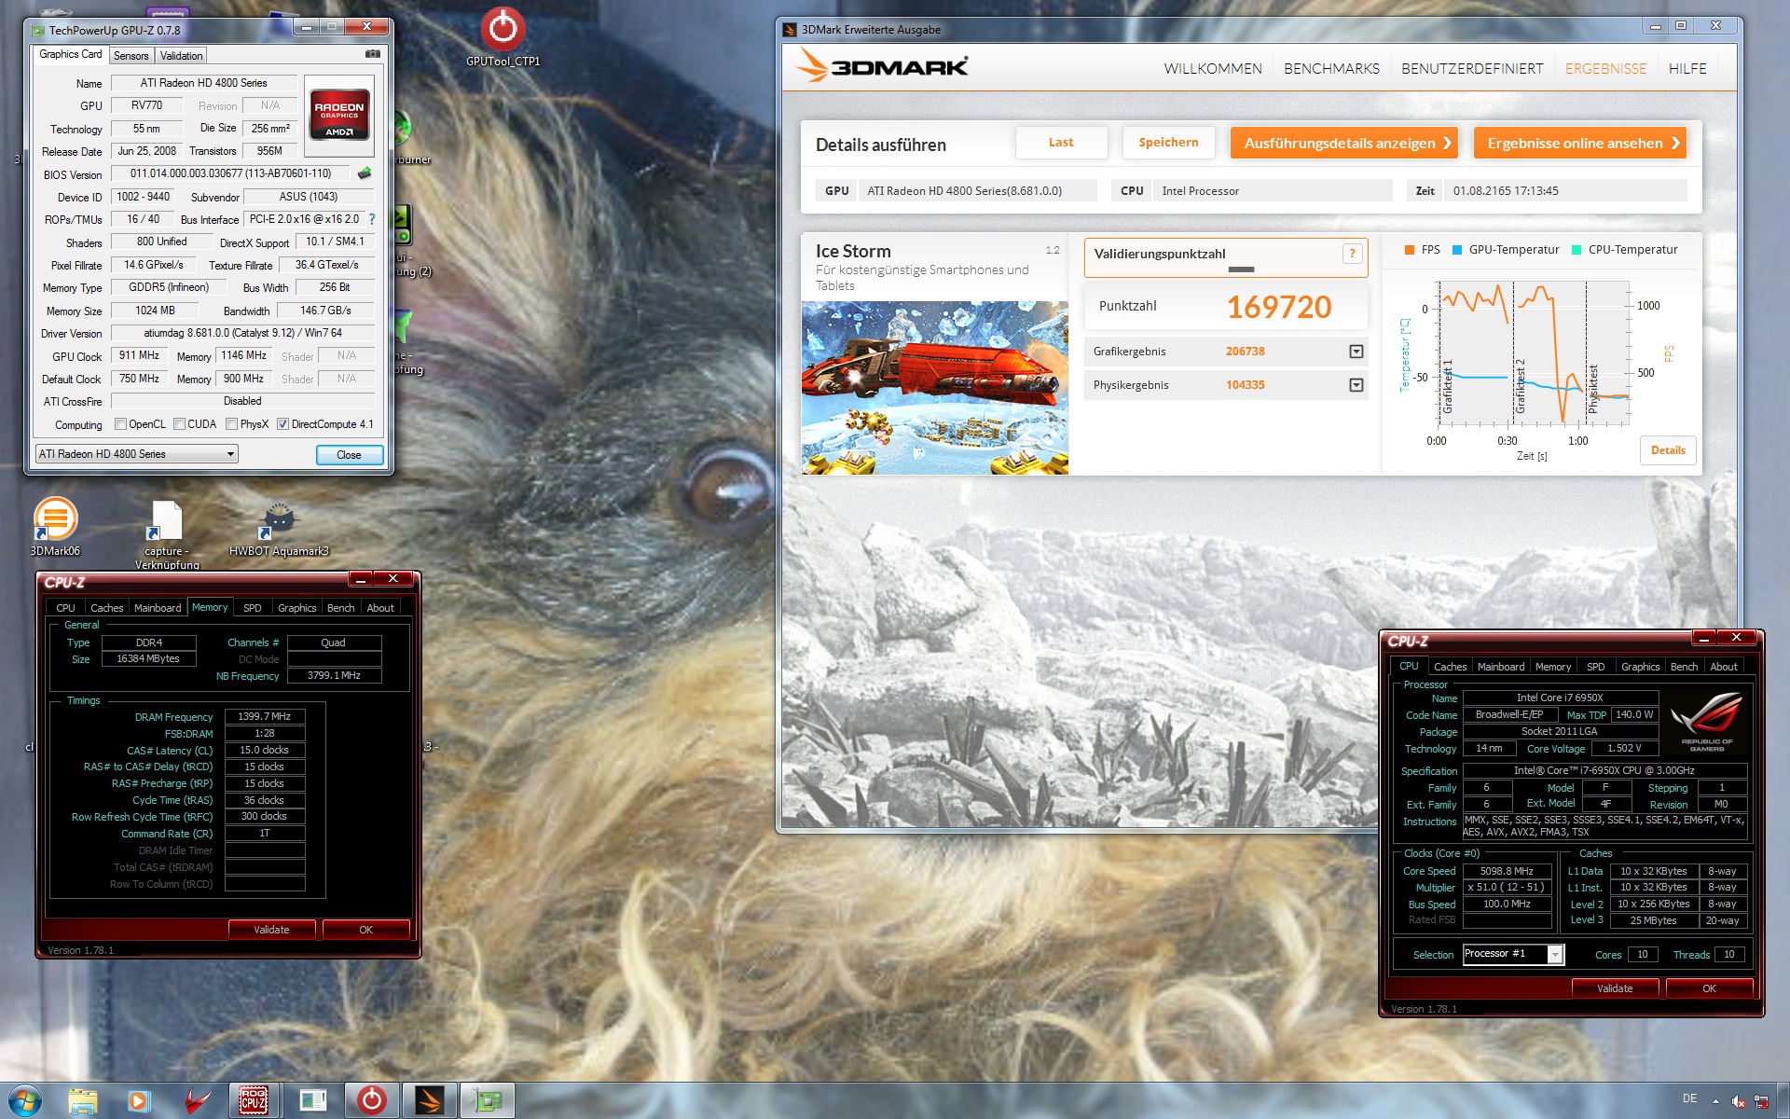1790x1119 pixels.
Task: Switch to the Sensors tab in GPU-Z
Action: coord(131,56)
